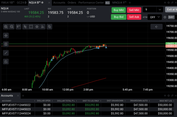
Task: Activate the crosshair cursor tool
Action: (x=6, y=36)
